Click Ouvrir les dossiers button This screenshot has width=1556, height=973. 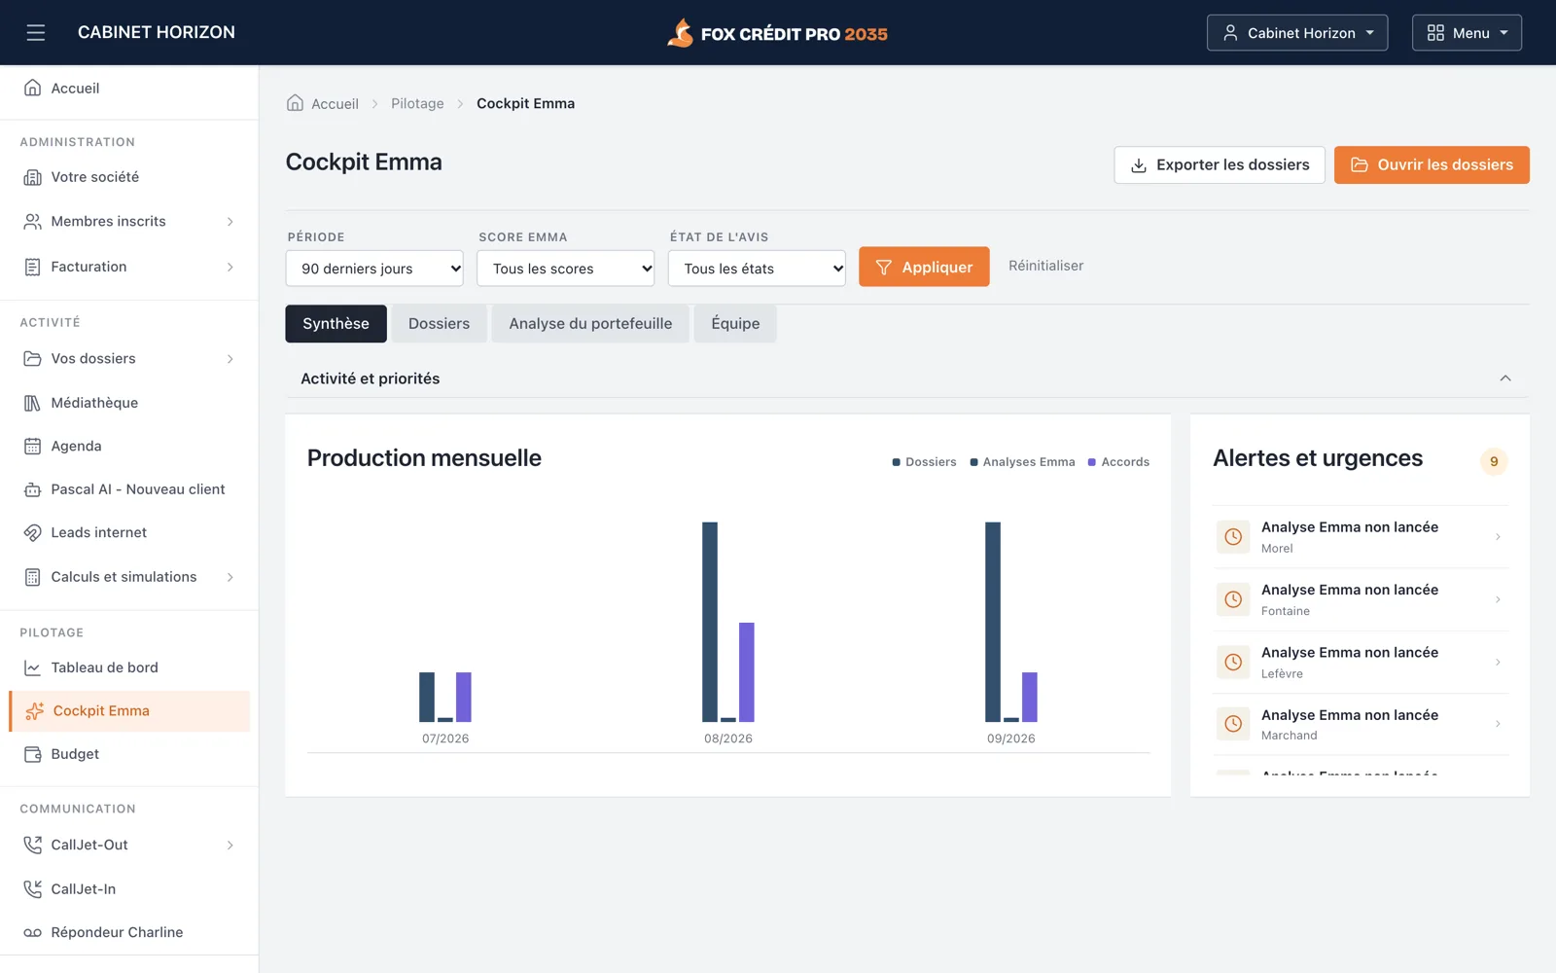click(1432, 165)
